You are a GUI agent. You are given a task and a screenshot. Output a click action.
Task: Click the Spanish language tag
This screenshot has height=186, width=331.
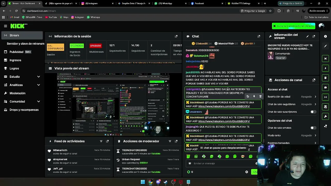pos(281,58)
